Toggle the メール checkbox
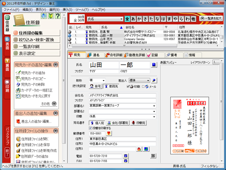Screen dimensions: 226x170 point(143,86)
